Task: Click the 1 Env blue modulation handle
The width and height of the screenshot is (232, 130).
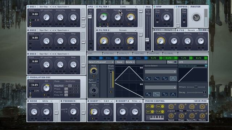Action: coord(101,58)
